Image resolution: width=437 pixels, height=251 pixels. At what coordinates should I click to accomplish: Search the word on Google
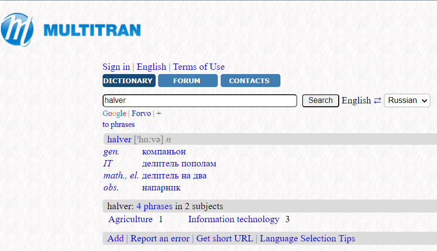click(114, 113)
